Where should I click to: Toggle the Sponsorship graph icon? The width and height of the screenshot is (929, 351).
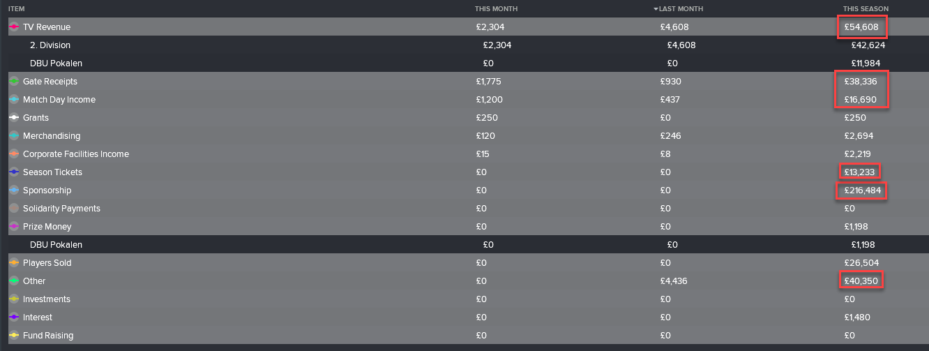click(x=14, y=191)
